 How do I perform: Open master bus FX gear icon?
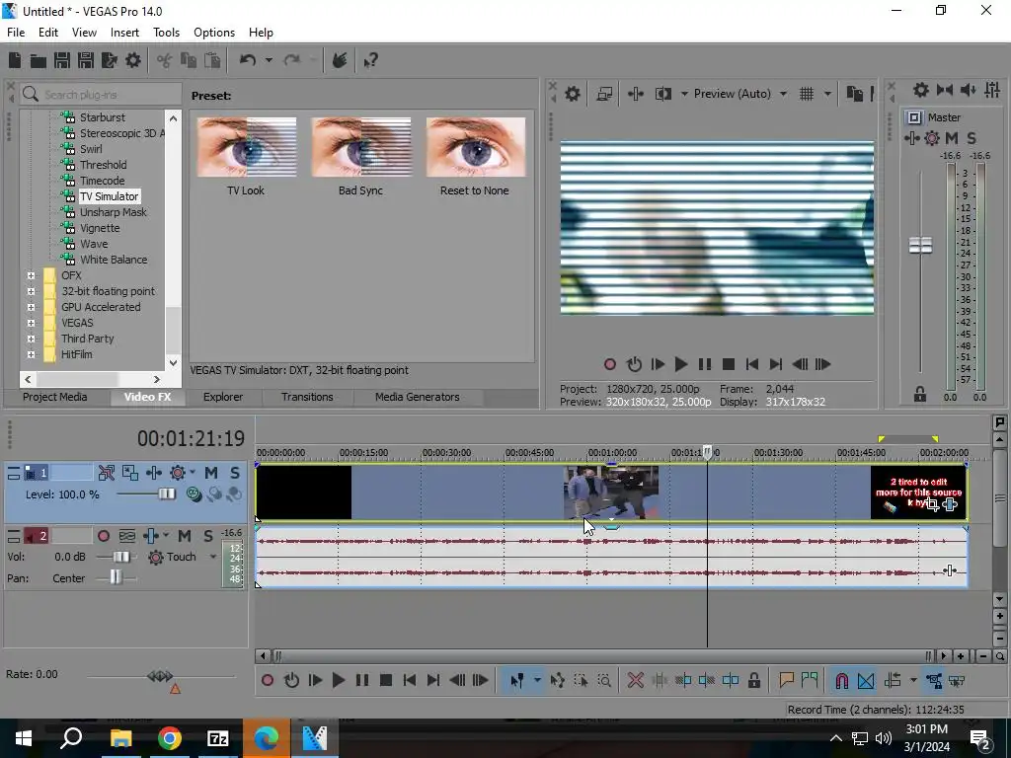(x=932, y=138)
